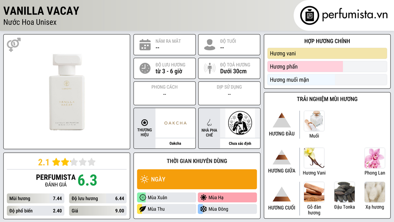The height and width of the screenshot is (222, 394).
Task: Click the sillage radiating person icon
Action: coord(210,68)
